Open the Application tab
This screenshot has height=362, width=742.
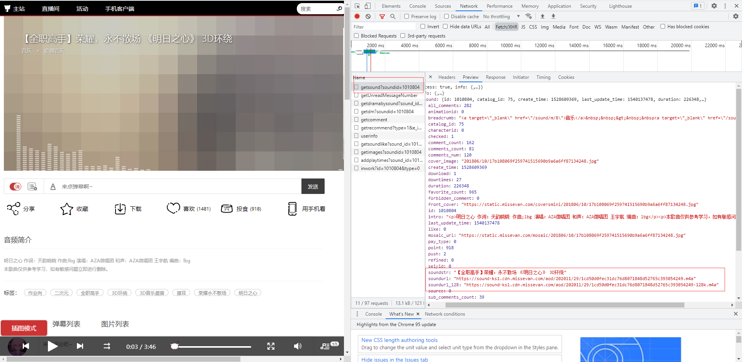559,6
